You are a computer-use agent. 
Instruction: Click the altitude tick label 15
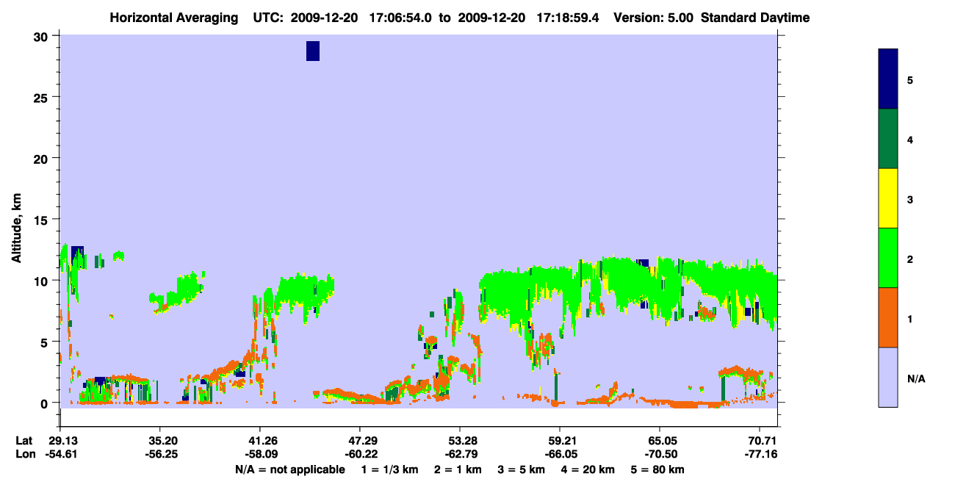click(42, 220)
